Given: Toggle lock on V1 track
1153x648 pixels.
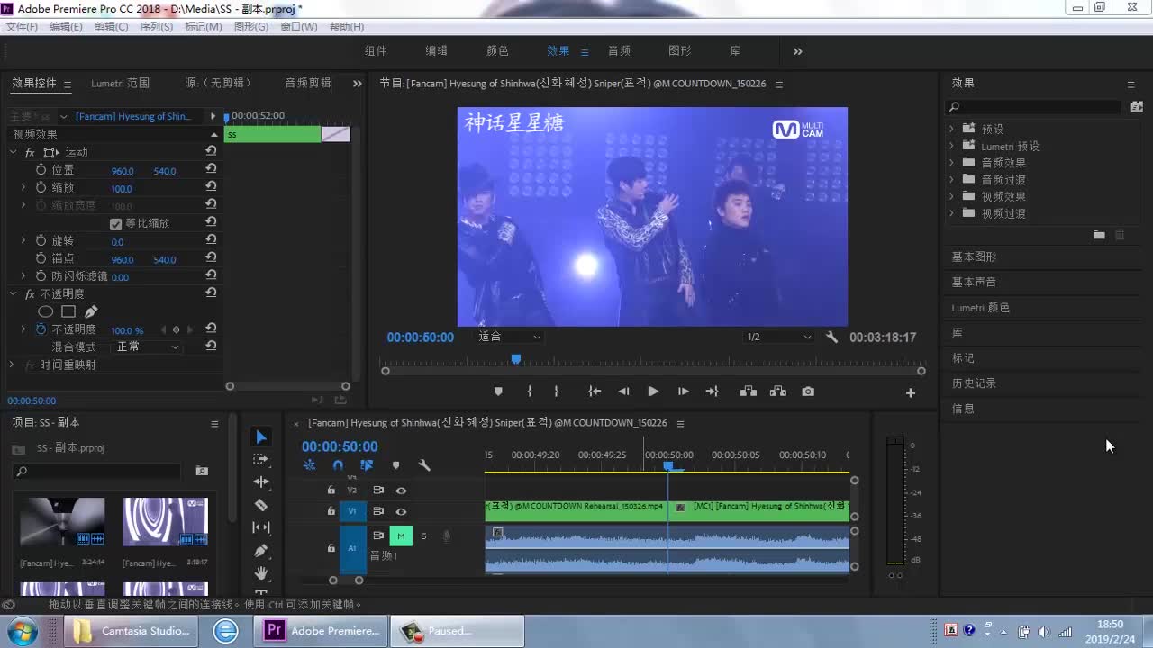Looking at the screenshot, I should 331,512.
